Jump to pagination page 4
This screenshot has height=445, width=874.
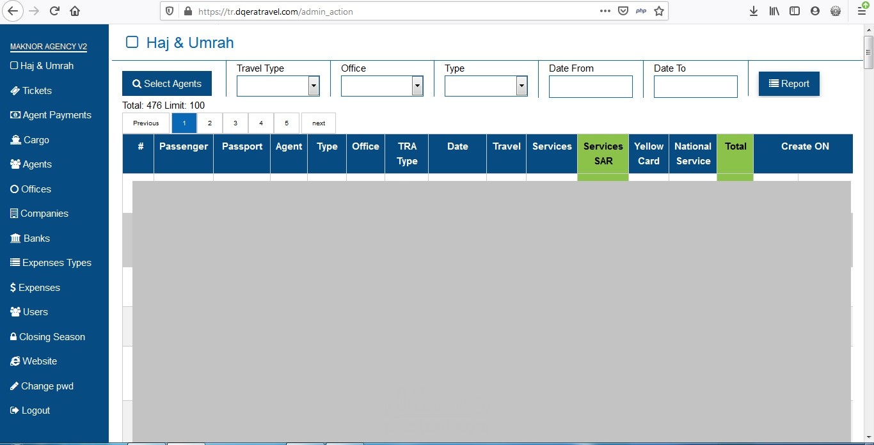(261, 123)
